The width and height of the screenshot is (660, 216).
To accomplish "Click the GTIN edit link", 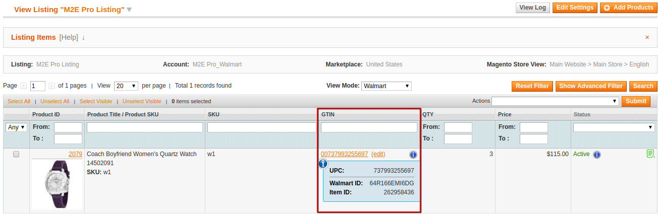I will [378, 154].
